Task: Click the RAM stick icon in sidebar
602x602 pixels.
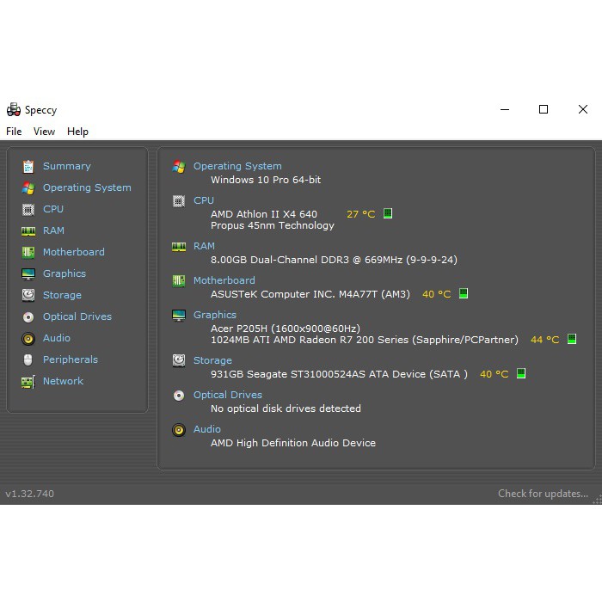Action: 28,231
